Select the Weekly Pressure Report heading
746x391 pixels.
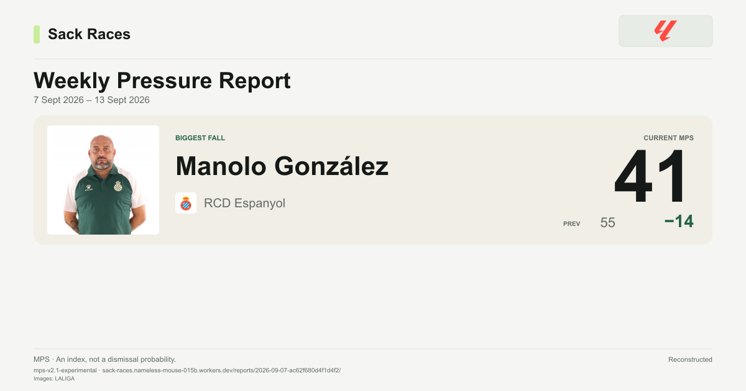point(162,81)
